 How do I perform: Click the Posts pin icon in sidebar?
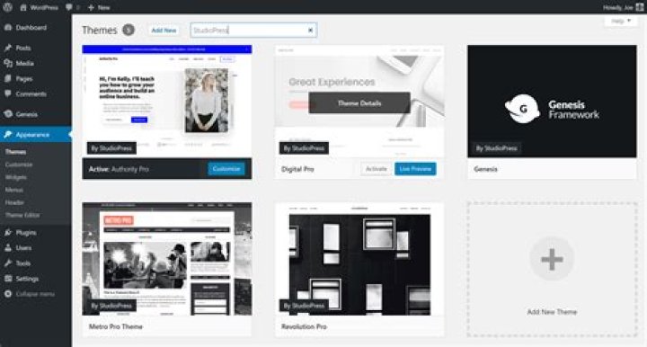pyautogui.click(x=8, y=48)
